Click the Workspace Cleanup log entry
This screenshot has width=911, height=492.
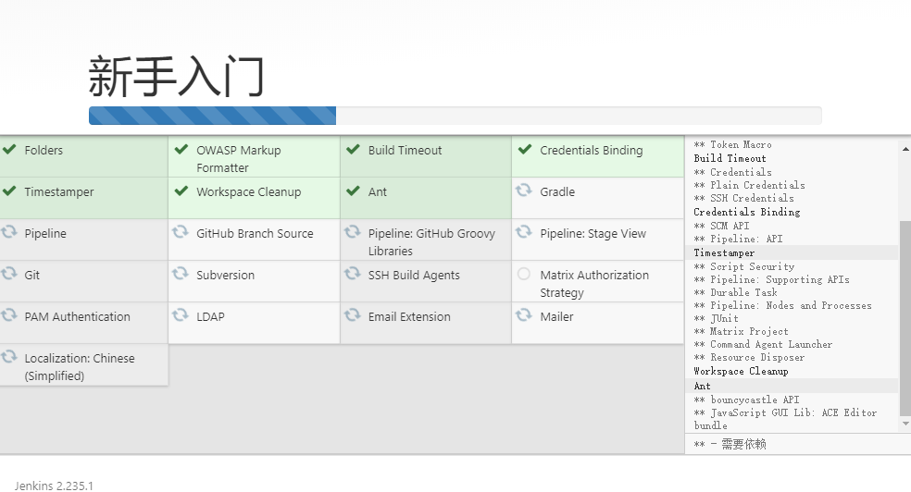[x=741, y=372]
